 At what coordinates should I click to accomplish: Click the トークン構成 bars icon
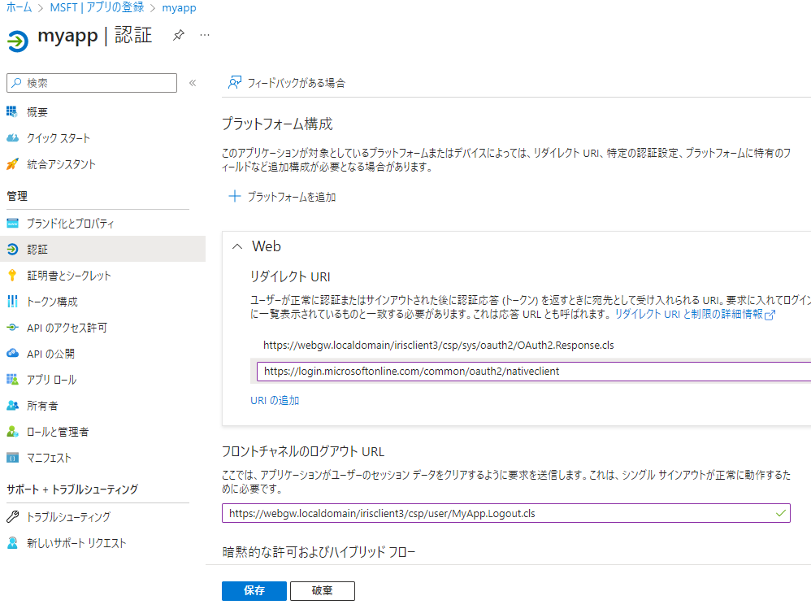12,301
